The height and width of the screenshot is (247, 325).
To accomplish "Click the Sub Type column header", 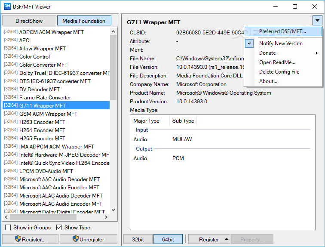I will [183, 120].
